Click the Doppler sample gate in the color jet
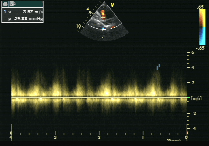Viewport: 209px width, 146px height. 103,17
